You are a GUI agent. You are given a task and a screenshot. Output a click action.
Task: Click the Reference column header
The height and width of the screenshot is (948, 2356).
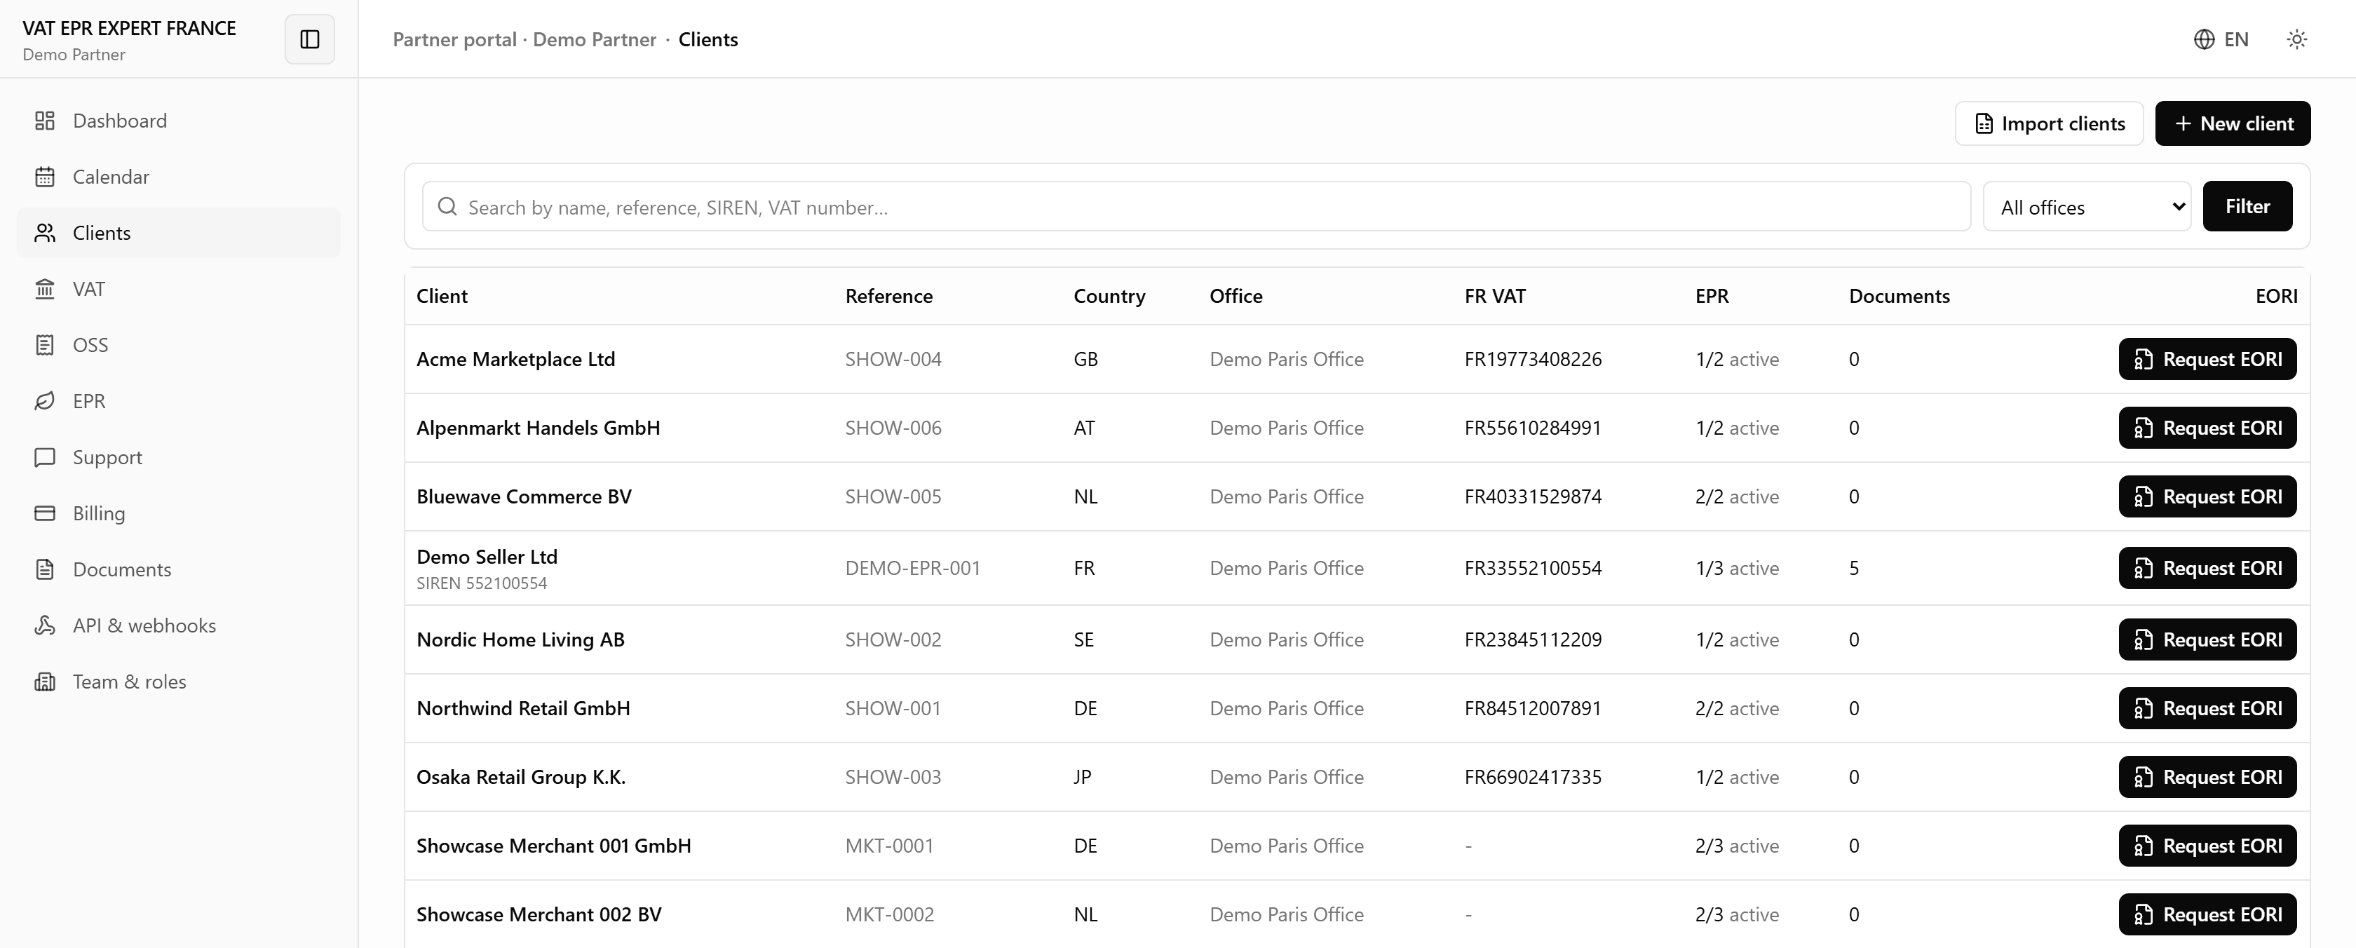pyautogui.click(x=889, y=296)
